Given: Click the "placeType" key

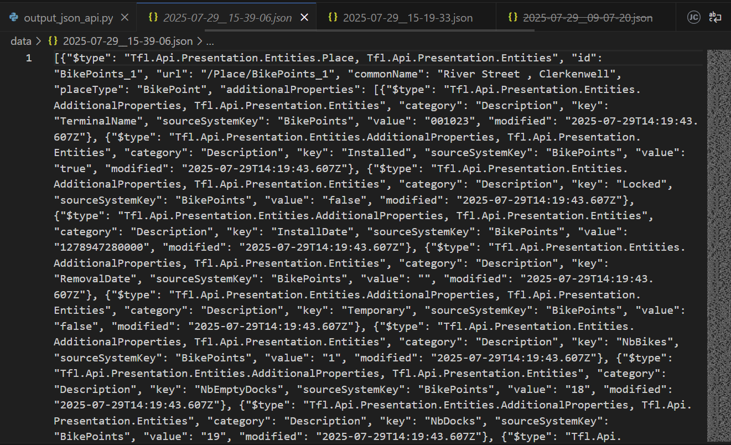Looking at the screenshot, I should (89, 90).
